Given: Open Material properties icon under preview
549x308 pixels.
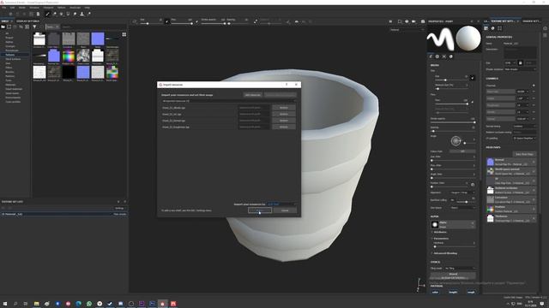Looking at the screenshot, I should click(450, 56).
